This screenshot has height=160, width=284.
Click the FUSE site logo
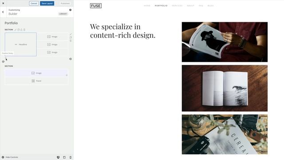pyautogui.click(x=96, y=6)
